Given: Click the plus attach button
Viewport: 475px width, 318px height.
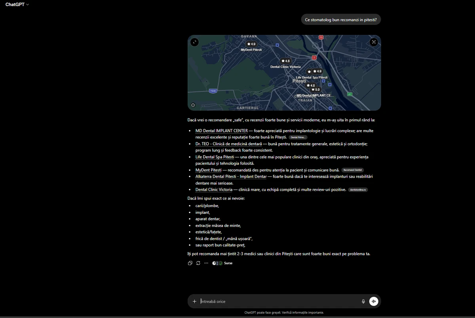Looking at the screenshot, I should click(x=194, y=301).
